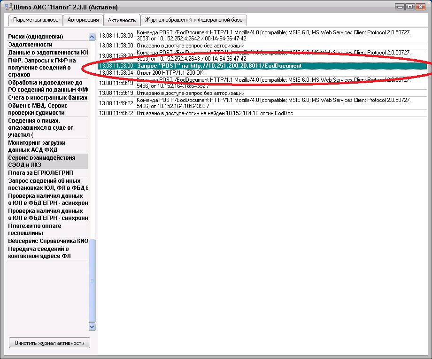Switch to the Авторизация tab
The image size is (432, 359).
tap(83, 20)
